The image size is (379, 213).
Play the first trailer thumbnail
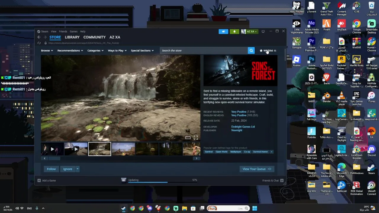pos(52,149)
